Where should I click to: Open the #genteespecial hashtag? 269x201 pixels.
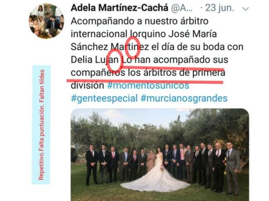coord(104,98)
